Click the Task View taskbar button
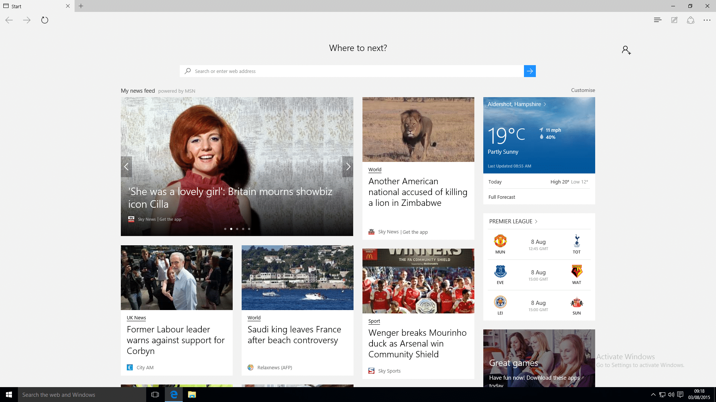Screen dimensions: 716x402 (155, 395)
